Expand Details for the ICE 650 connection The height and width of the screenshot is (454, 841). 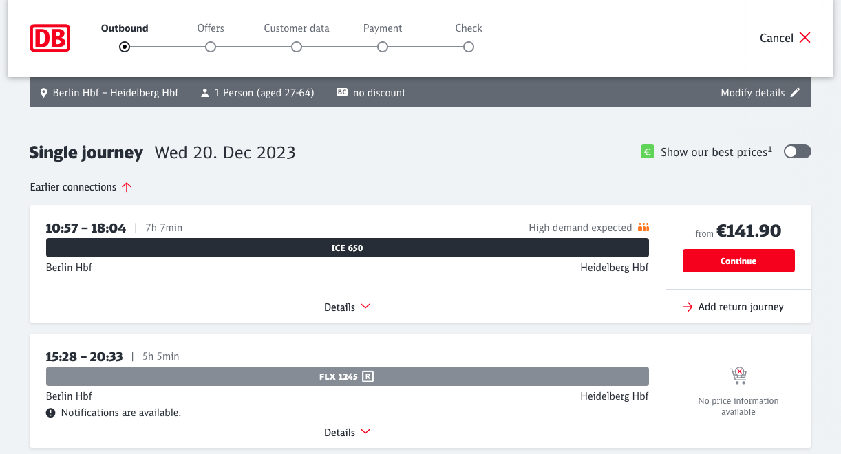point(347,307)
